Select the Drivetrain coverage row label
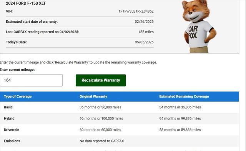 (12, 130)
